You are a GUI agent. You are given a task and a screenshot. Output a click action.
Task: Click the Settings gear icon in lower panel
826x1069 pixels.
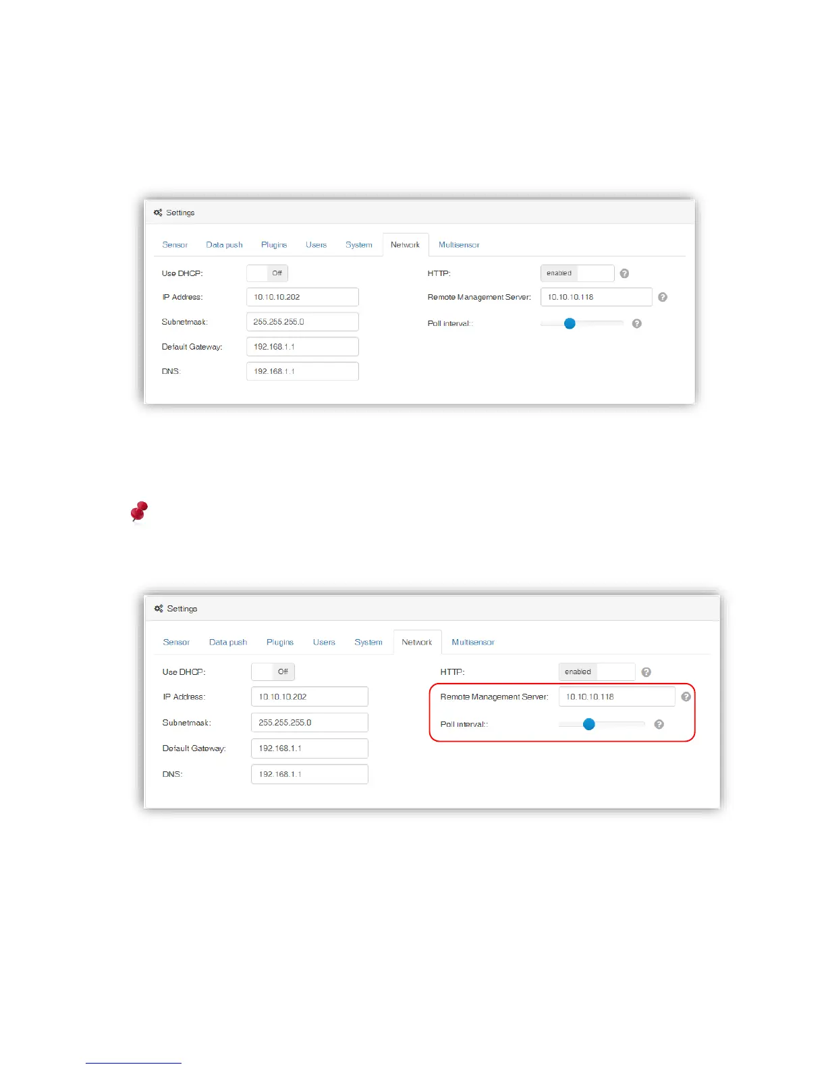[x=159, y=609]
